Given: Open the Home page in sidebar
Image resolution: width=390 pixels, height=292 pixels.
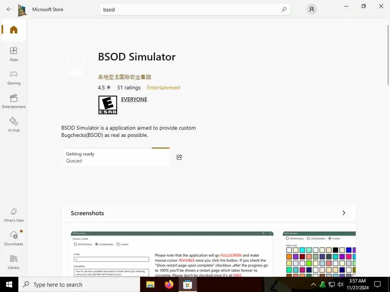Looking at the screenshot, I should 14,30.
